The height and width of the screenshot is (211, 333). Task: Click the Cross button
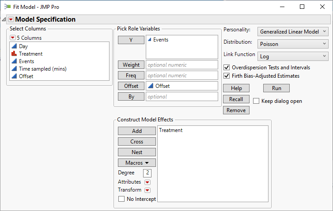(x=137, y=142)
